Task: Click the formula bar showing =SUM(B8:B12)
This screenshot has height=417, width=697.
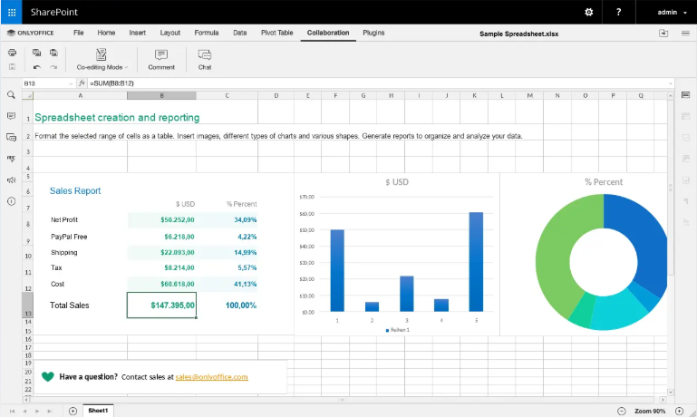Action: [377, 83]
